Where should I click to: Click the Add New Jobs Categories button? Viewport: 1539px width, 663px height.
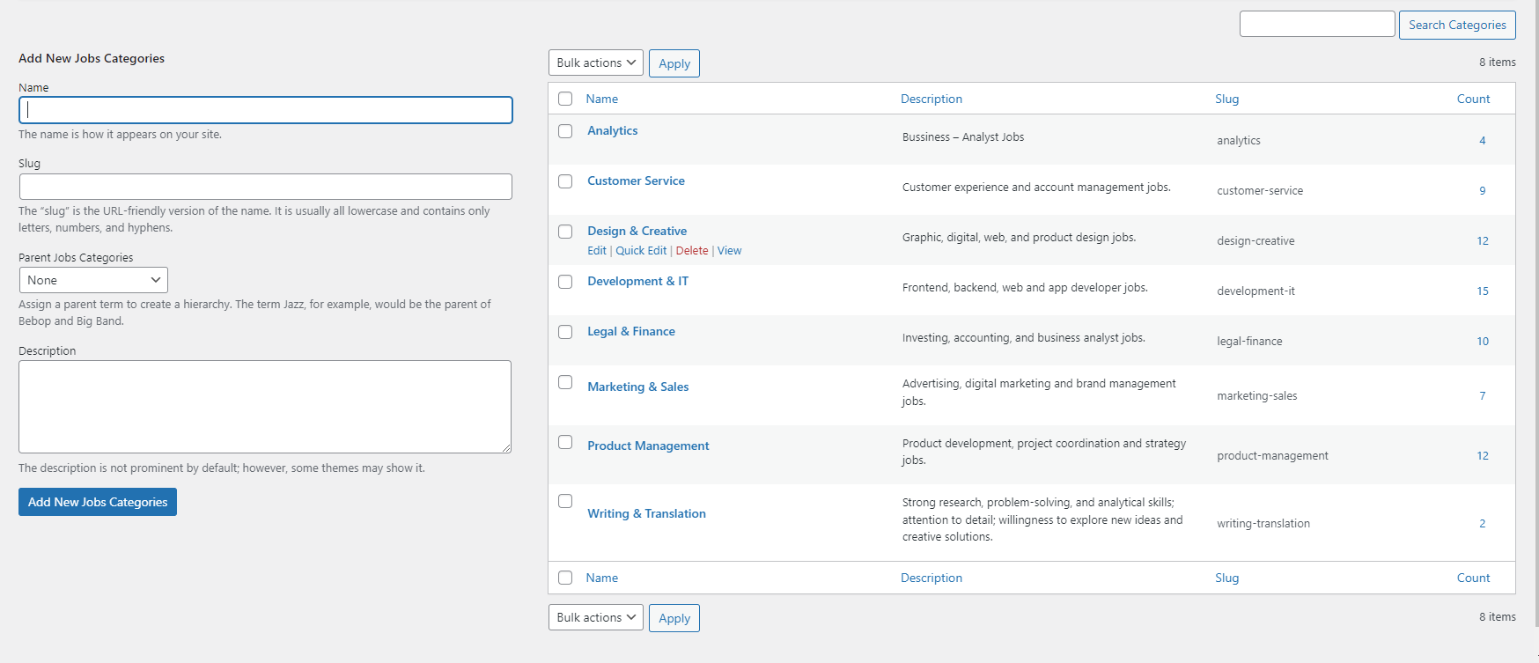(98, 502)
